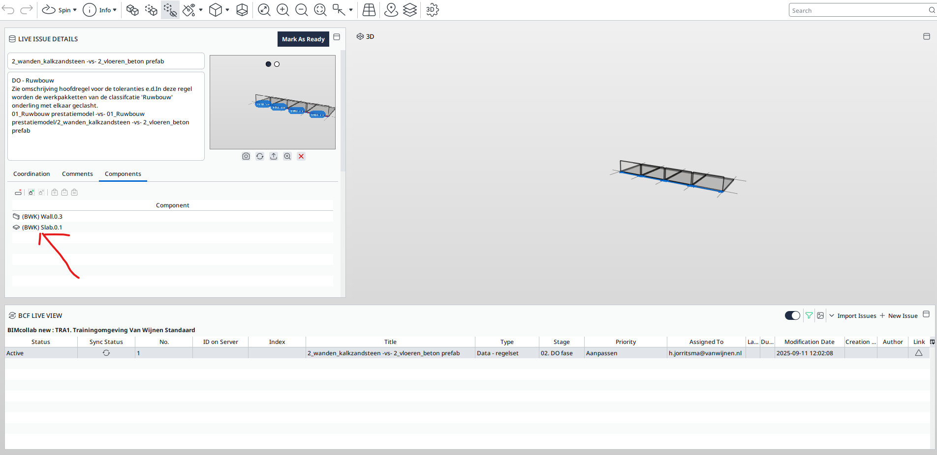Expand the cube view orientation dropdown arrow
The image size is (937, 455).
pos(227,10)
